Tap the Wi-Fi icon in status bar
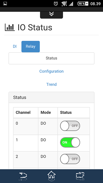Image resolution: width=103 pixels, height=183 pixels. point(64,4)
